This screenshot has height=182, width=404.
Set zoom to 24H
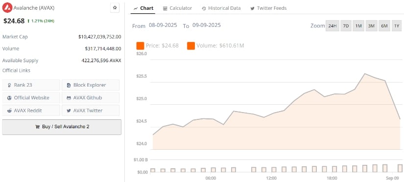point(333,26)
